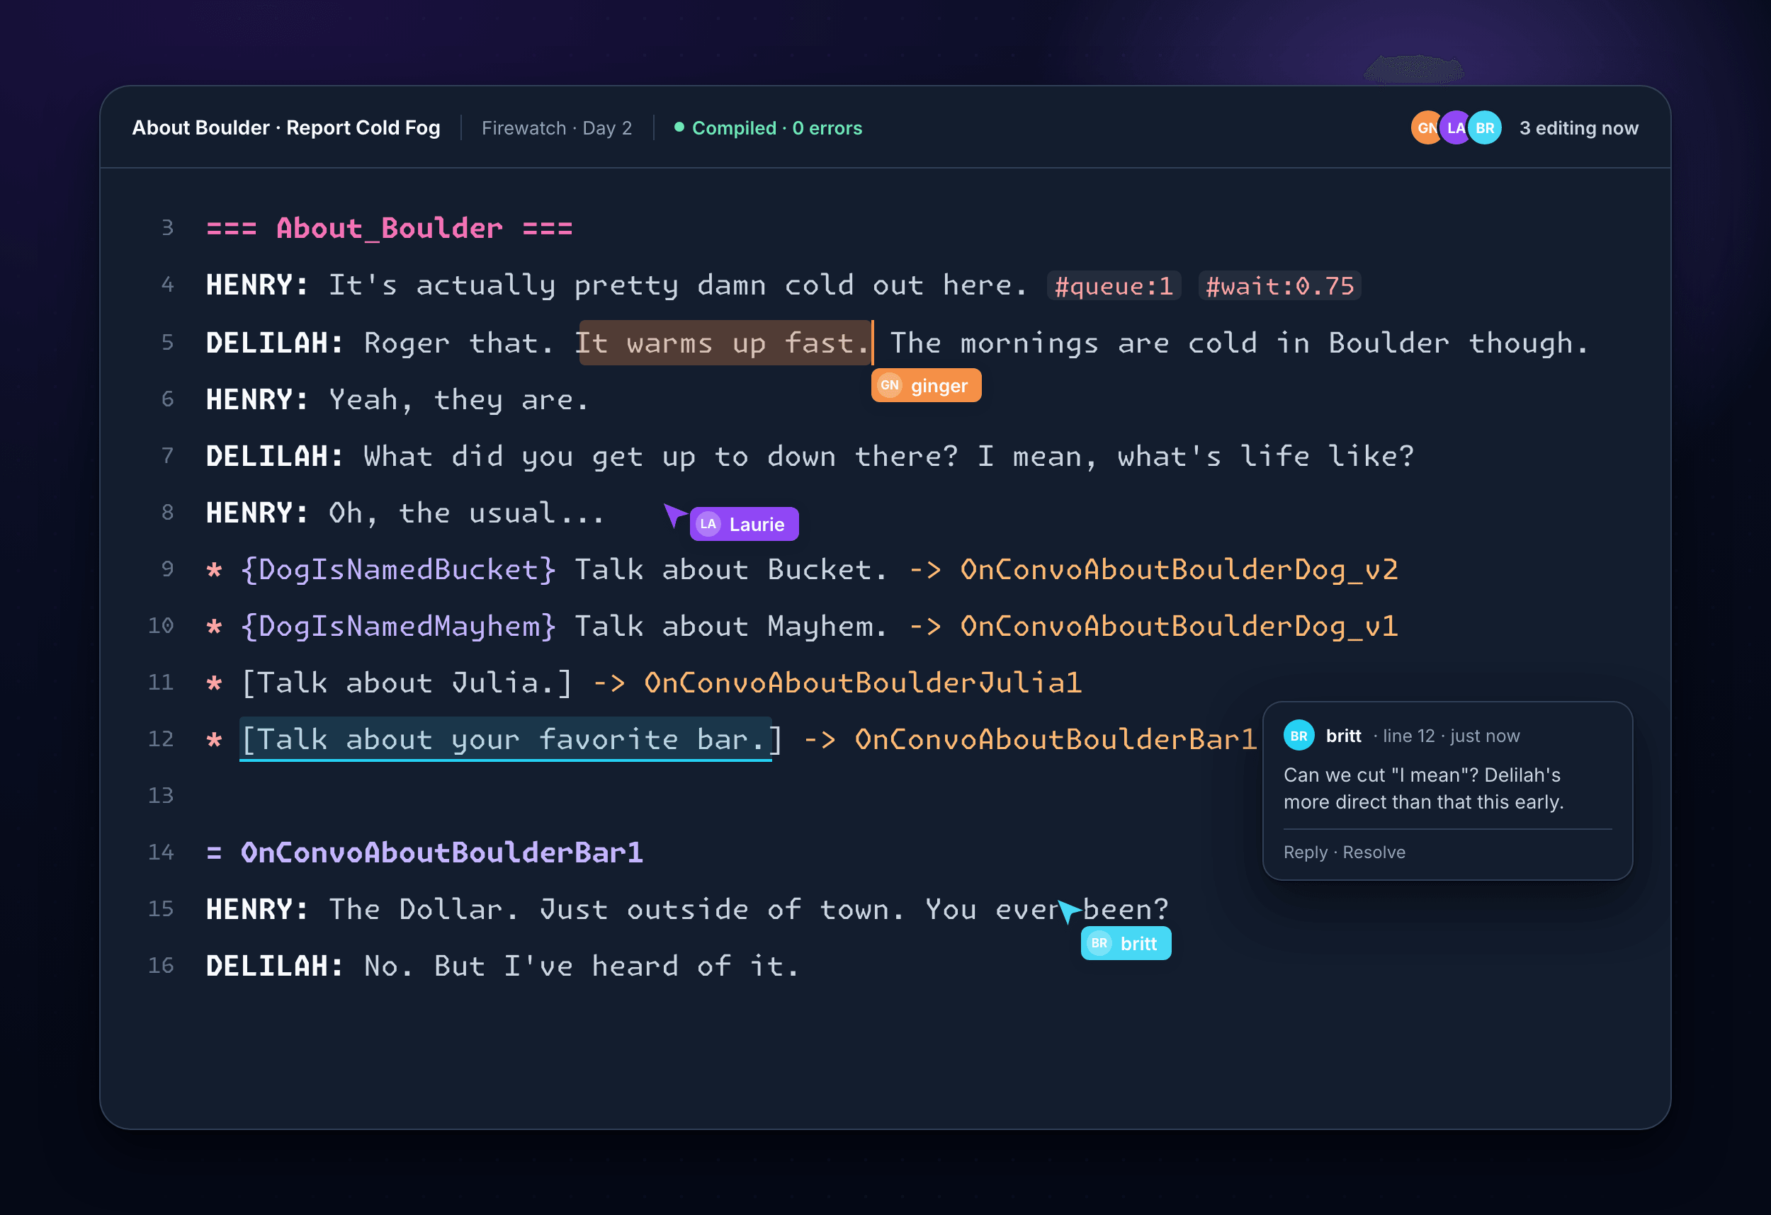Click the {DogIsNamedMayhem} condition
The image size is (1771, 1215).
(399, 626)
